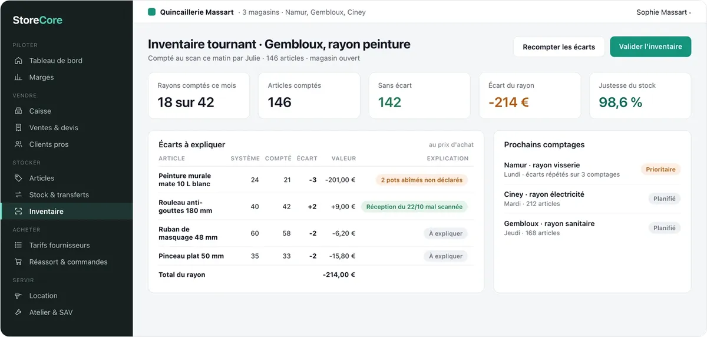Image resolution: width=707 pixels, height=337 pixels.
Task: Select the 'Écart du rayon' -214 € card
Action: point(530,95)
